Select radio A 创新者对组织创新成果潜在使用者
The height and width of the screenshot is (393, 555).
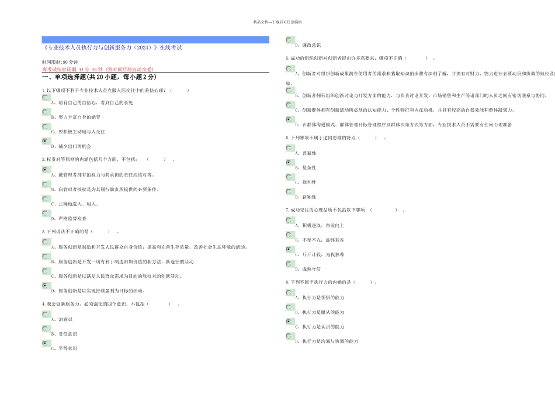[289, 69]
